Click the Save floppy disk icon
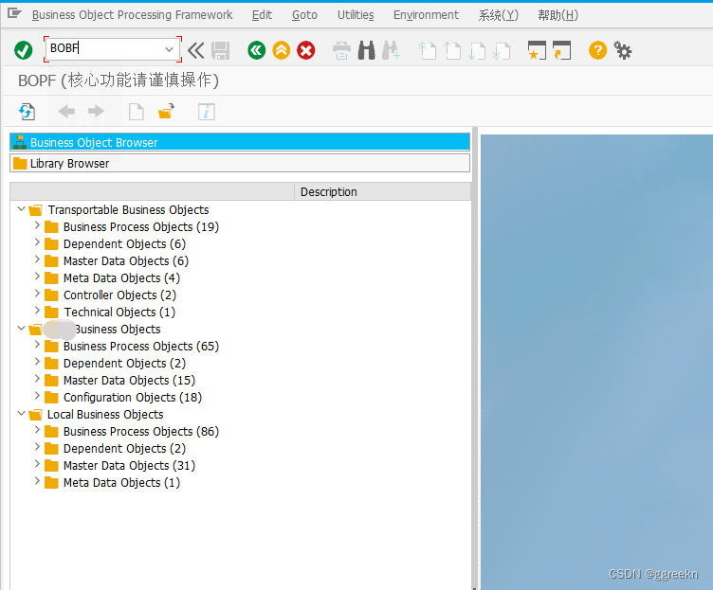Image resolution: width=713 pixels, height=590 pixels. 221,50
